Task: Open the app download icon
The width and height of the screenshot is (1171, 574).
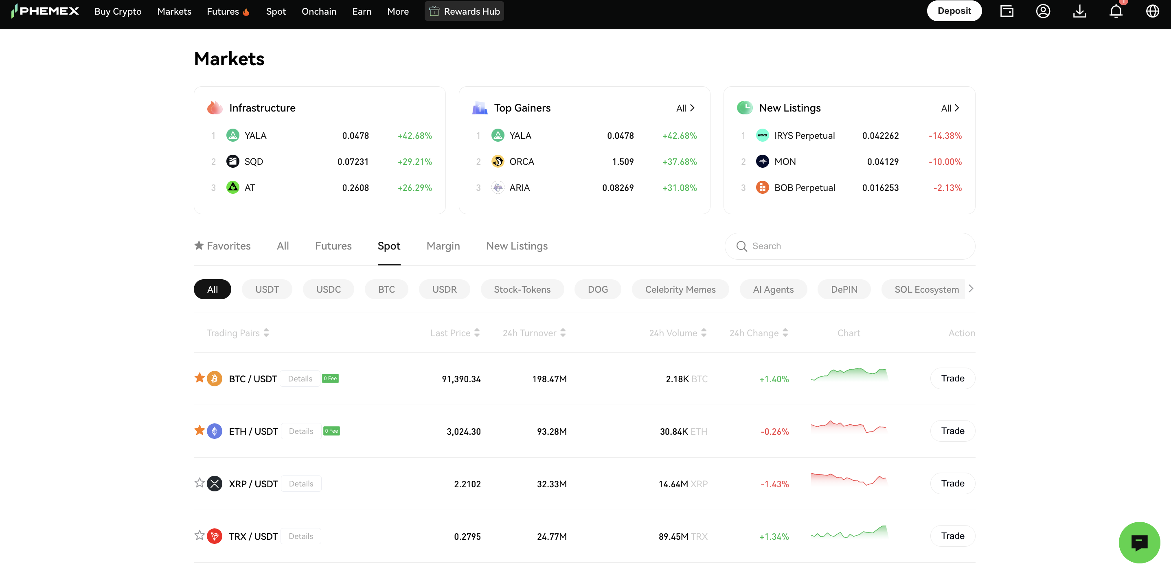Action: (x=1080, y=11)
